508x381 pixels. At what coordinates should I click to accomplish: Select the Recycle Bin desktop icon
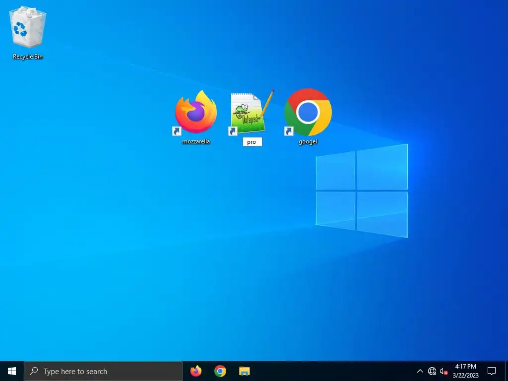click(28, 28)
